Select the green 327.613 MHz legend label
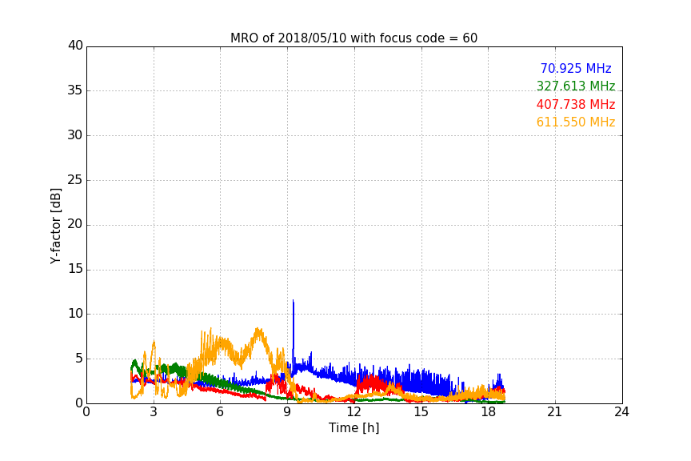The image size is (691, 461). (576, 86)
